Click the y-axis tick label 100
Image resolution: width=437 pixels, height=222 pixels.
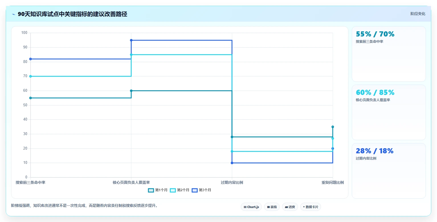click(x=24, y=33)
